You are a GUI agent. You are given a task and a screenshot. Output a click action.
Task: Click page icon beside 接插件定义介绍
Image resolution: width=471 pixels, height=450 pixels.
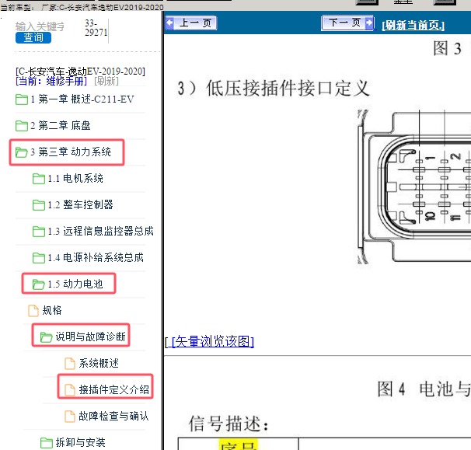(70, 390)
